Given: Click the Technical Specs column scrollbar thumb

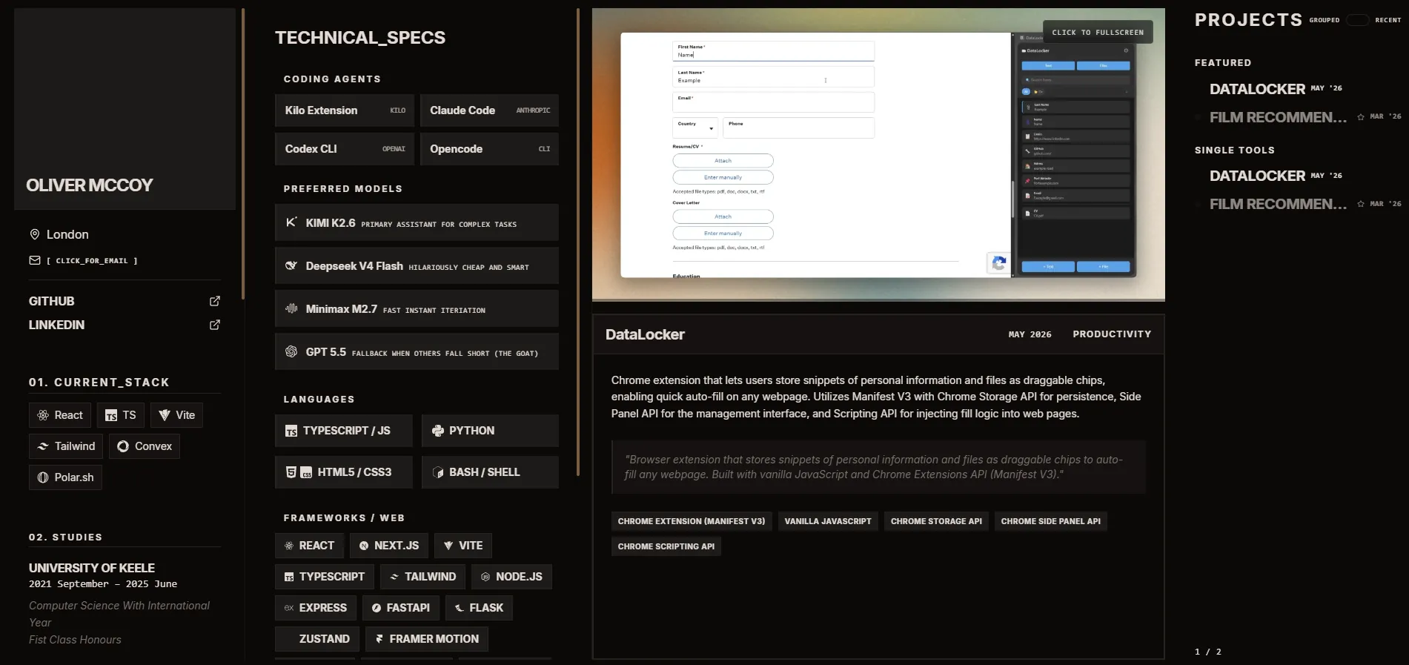Looking at the screenshot, I should [578, 242].
